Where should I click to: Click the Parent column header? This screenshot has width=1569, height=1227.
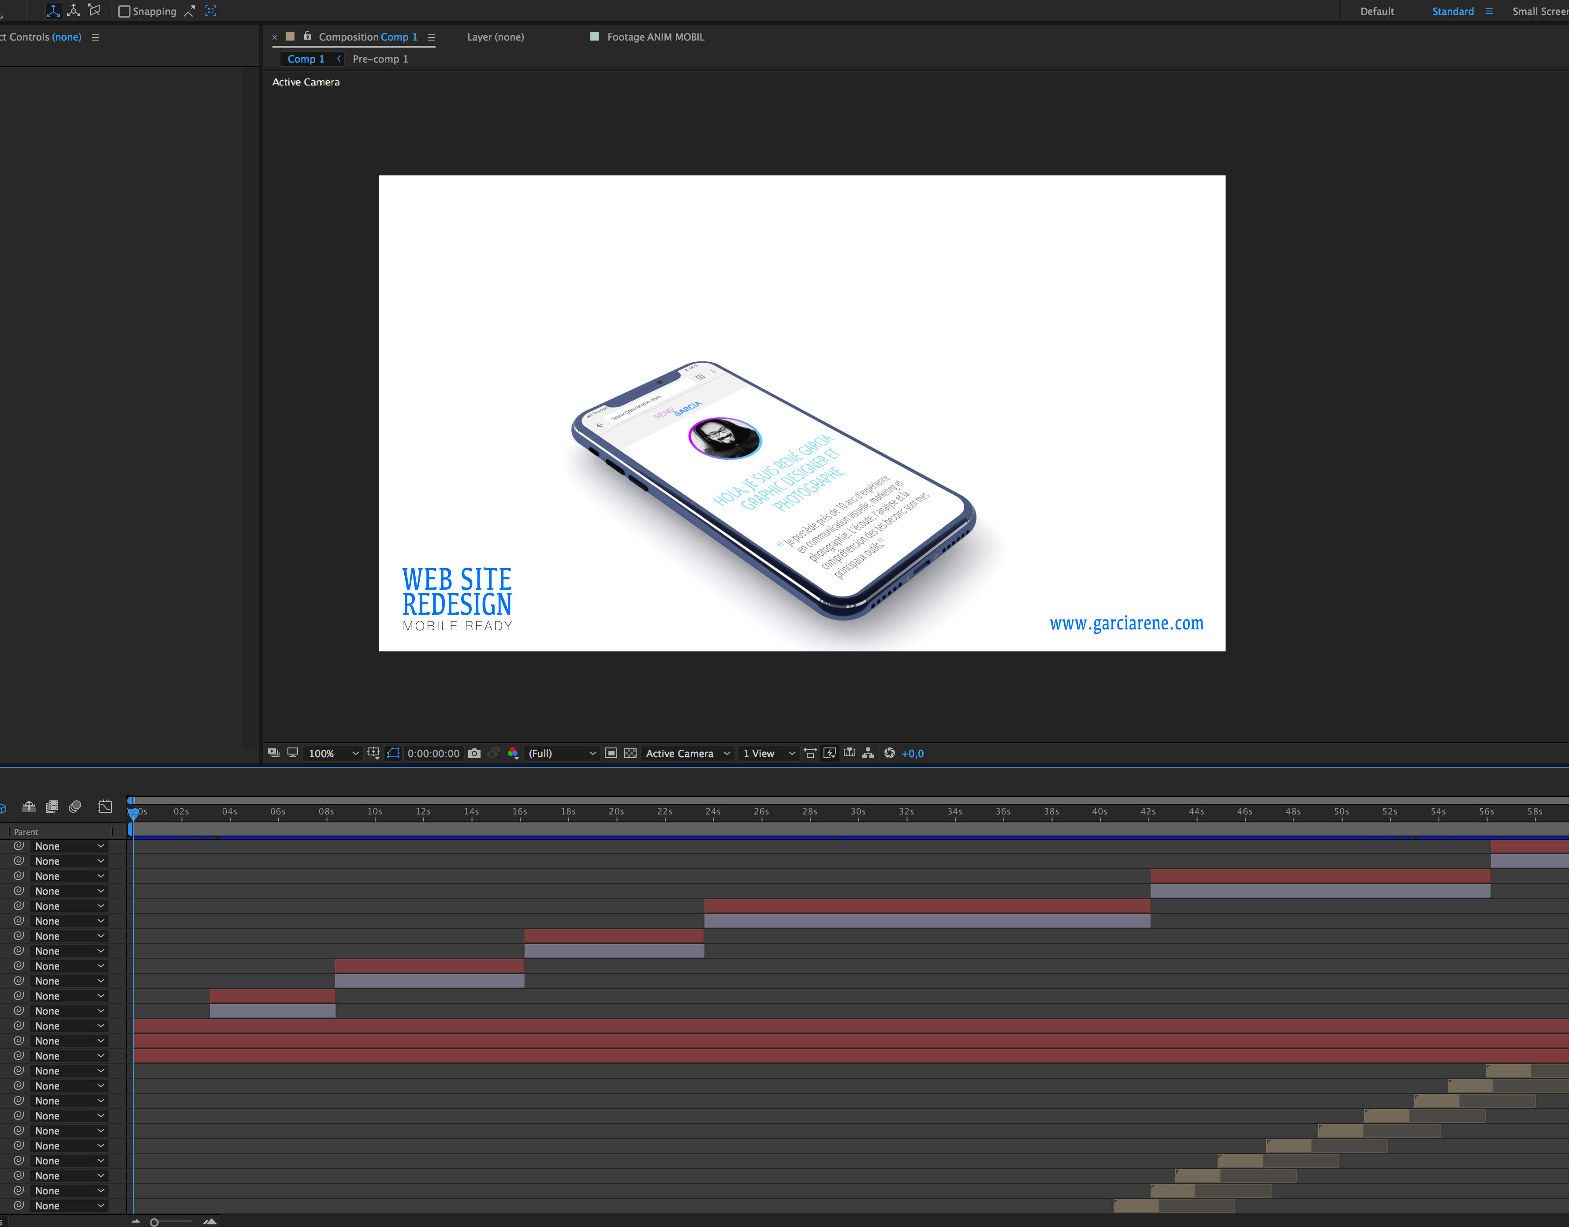[26, 832]
